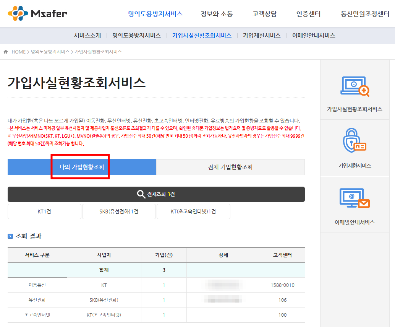The height and width of the screenshot is (327, 395).
Task: Filter by KT1건 button
Action: [x=44, y=211]
